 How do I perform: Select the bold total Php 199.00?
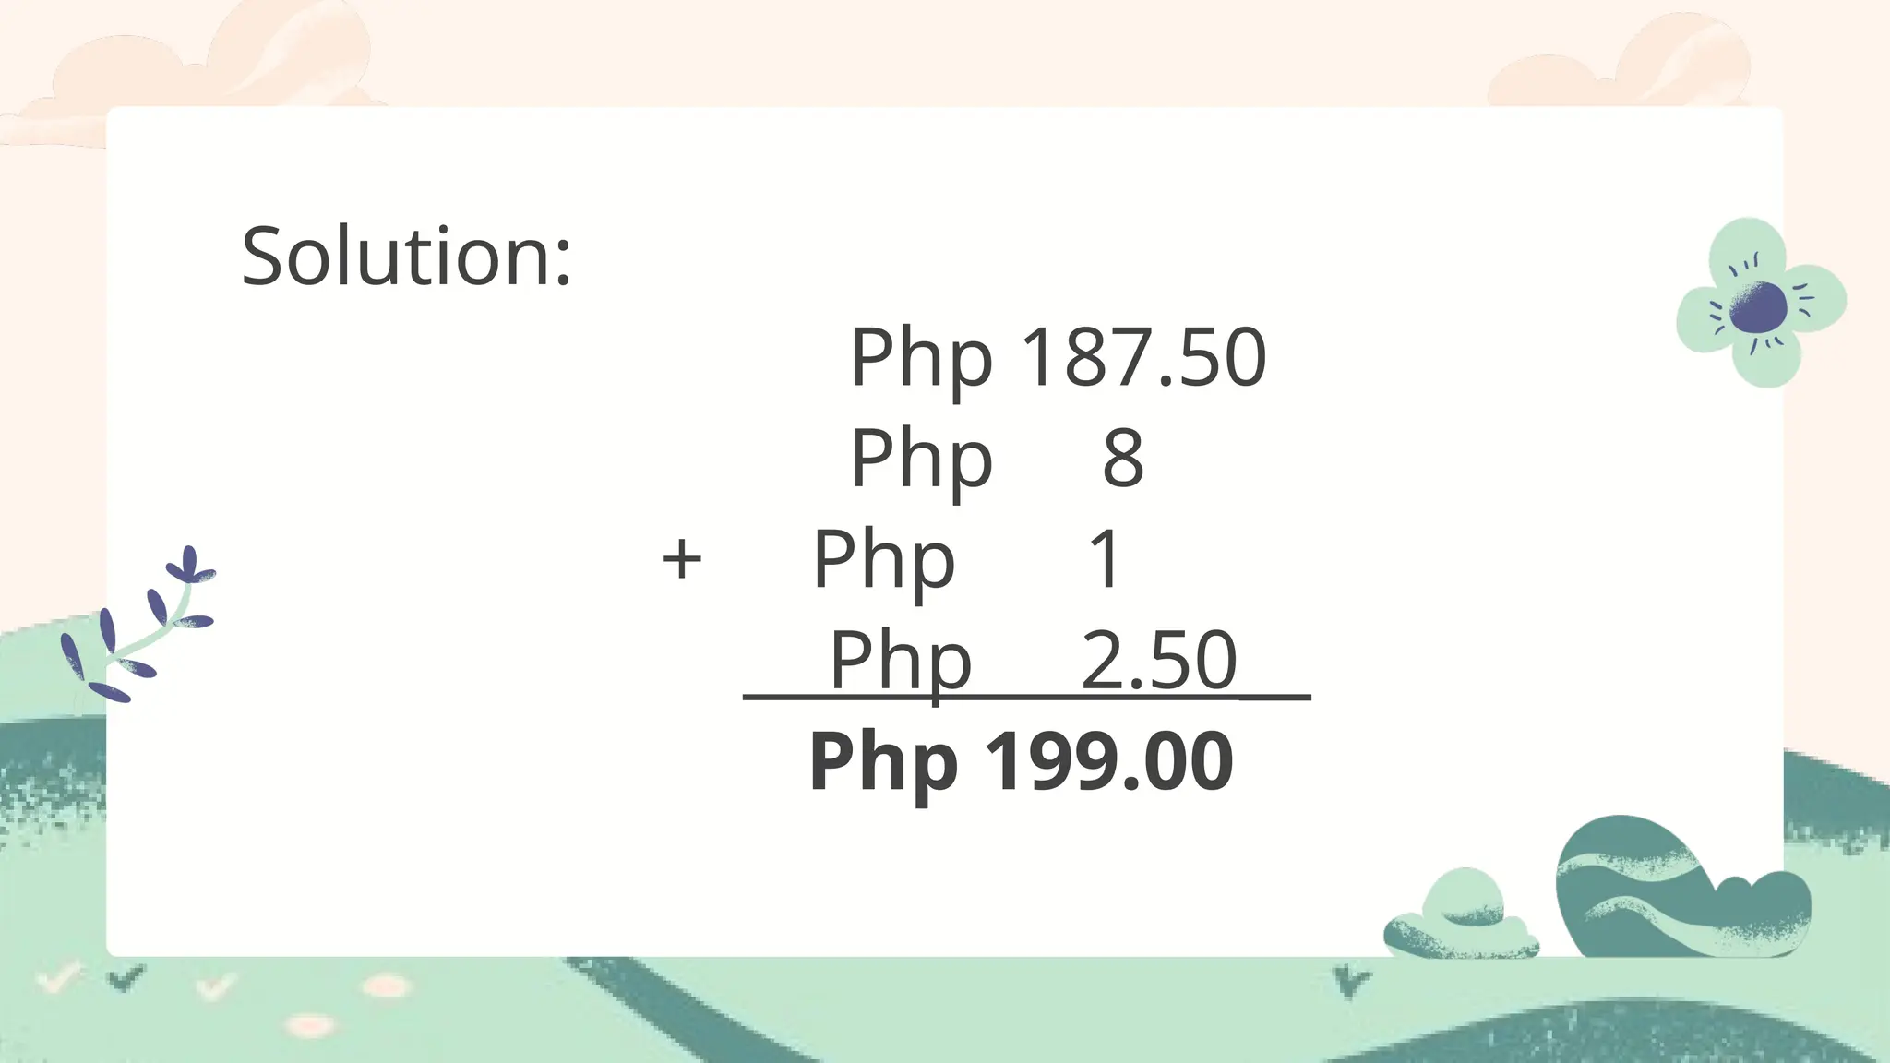pos(1021,760)
